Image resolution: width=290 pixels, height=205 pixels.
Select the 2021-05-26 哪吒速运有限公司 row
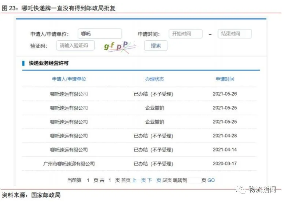click(x=139, y=94)
